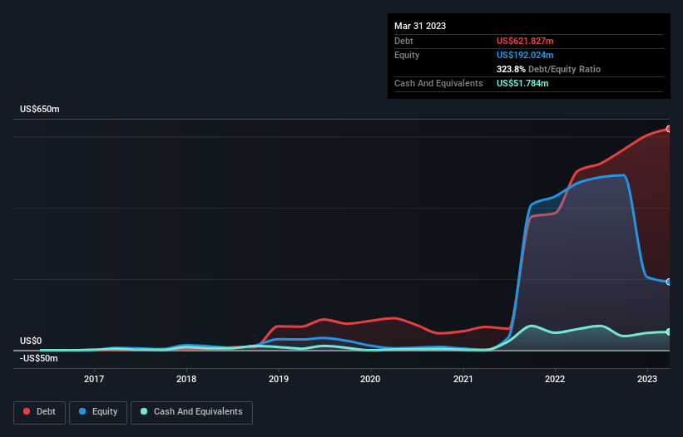The width and height of the screenshot is (683, 437).
Task: Click the US$650m y-axis label
Action: [x=40, y=109]
